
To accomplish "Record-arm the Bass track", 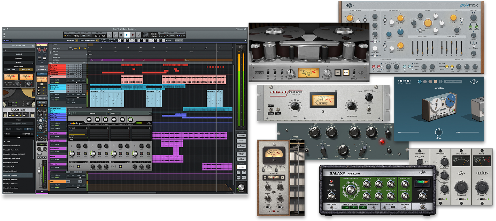I will click(x=68, y=77).
